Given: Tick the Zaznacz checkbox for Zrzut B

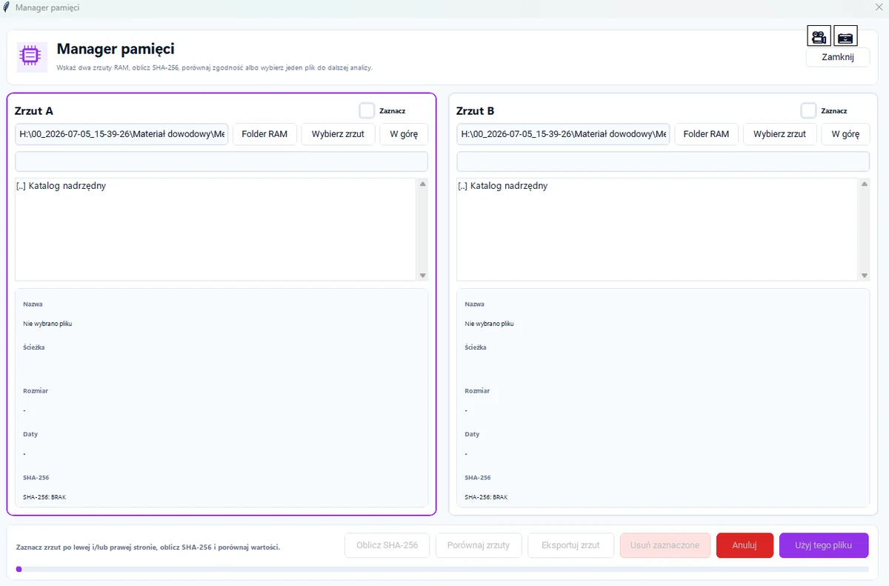Looking at the screenshot, I should 808,110.
